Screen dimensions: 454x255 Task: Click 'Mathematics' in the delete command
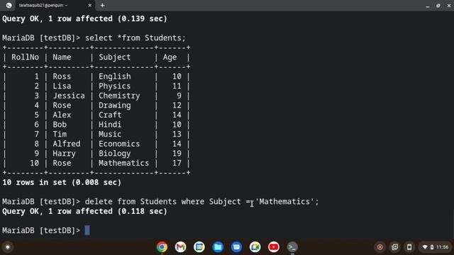(x=284, y=201)
